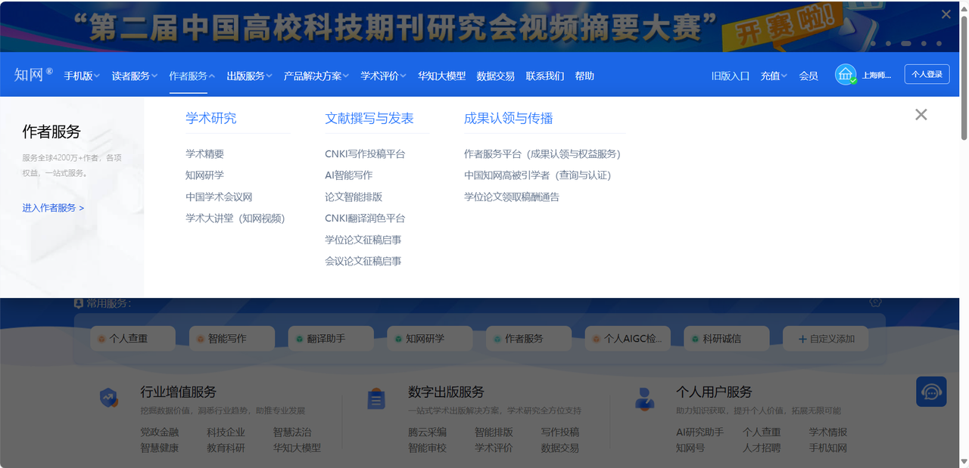The image size is (969, 468).
Task: Open the 论文智能排版 link
Action: click(x=354, y=197)
